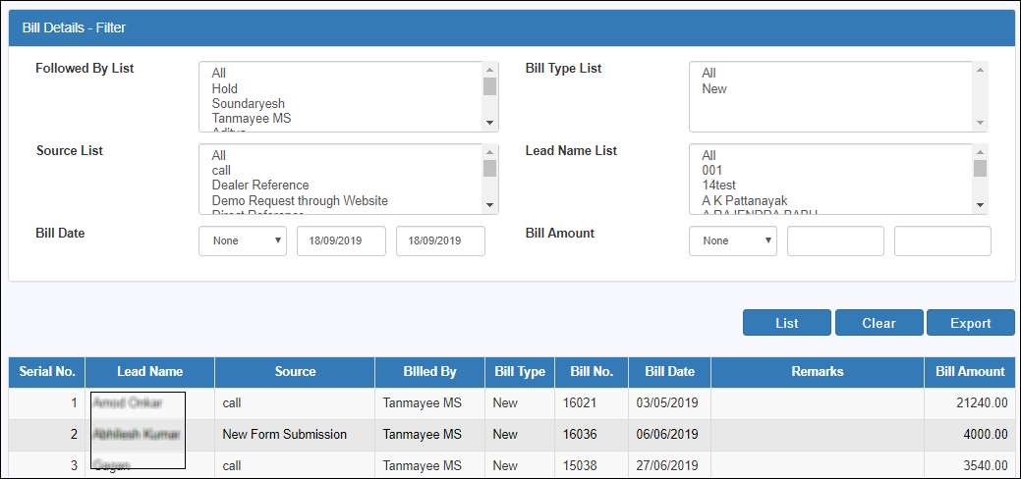Select 'call' in Source List
The width and height of the screenshot is (1021, 479).
coord(221,171)
